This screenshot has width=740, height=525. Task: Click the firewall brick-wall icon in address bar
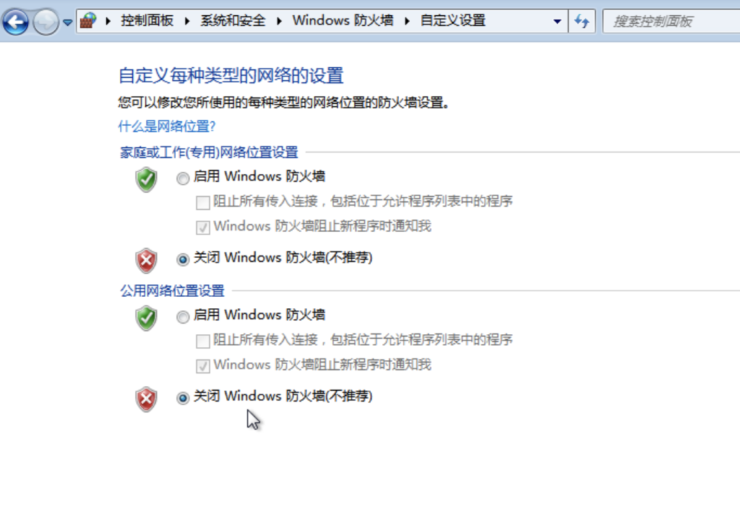point(88,21)
